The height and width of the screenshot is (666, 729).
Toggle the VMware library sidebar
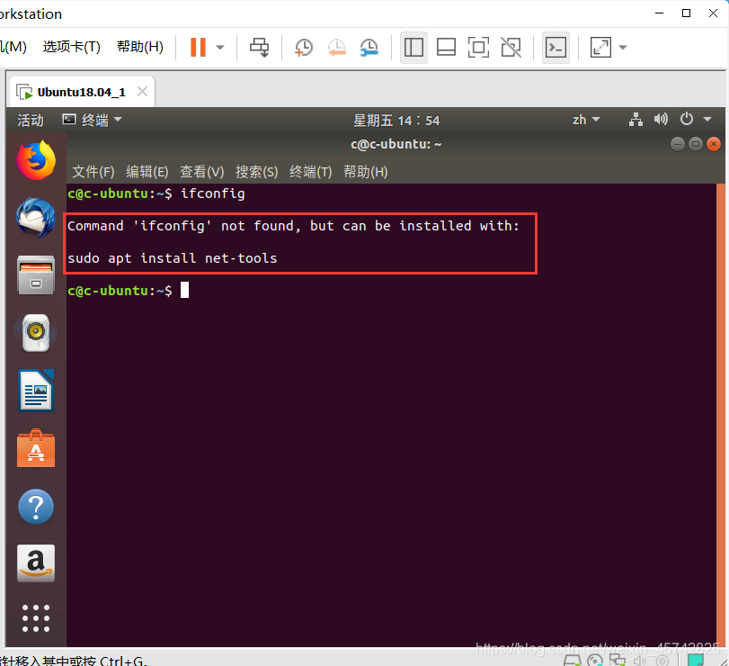413,47
